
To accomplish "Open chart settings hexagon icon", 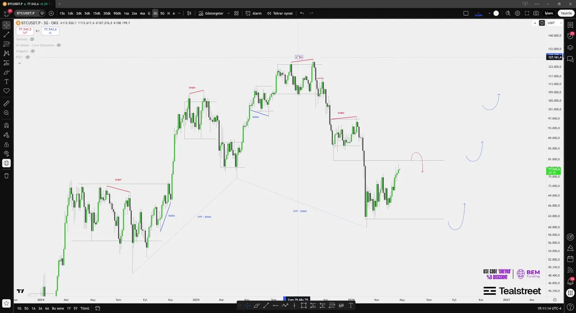I will click(517, 13).
